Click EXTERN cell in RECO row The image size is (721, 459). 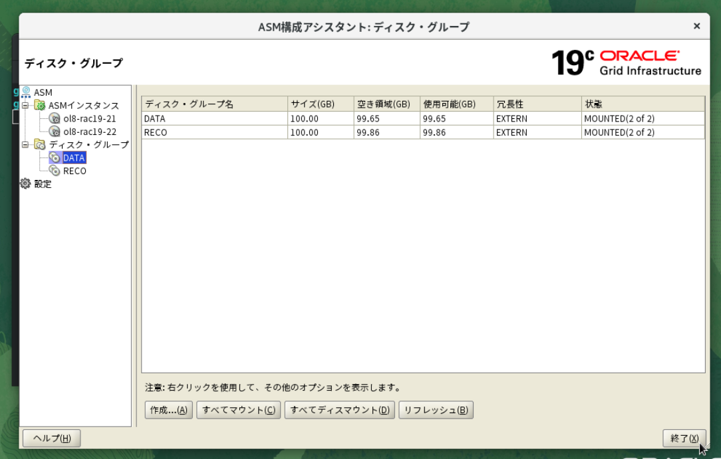point(537,132)
